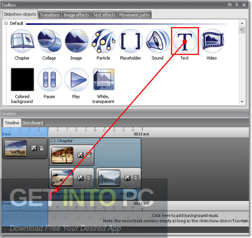Open the Image effects tab
252x238 pixels.
[x=76, y=15]
